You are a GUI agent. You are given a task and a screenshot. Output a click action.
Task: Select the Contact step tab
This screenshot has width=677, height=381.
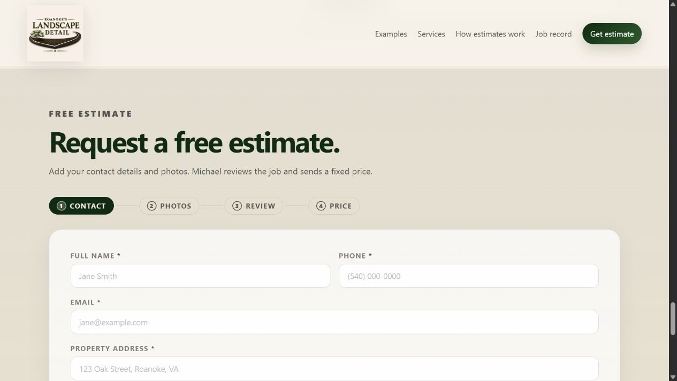click(81, 206)
